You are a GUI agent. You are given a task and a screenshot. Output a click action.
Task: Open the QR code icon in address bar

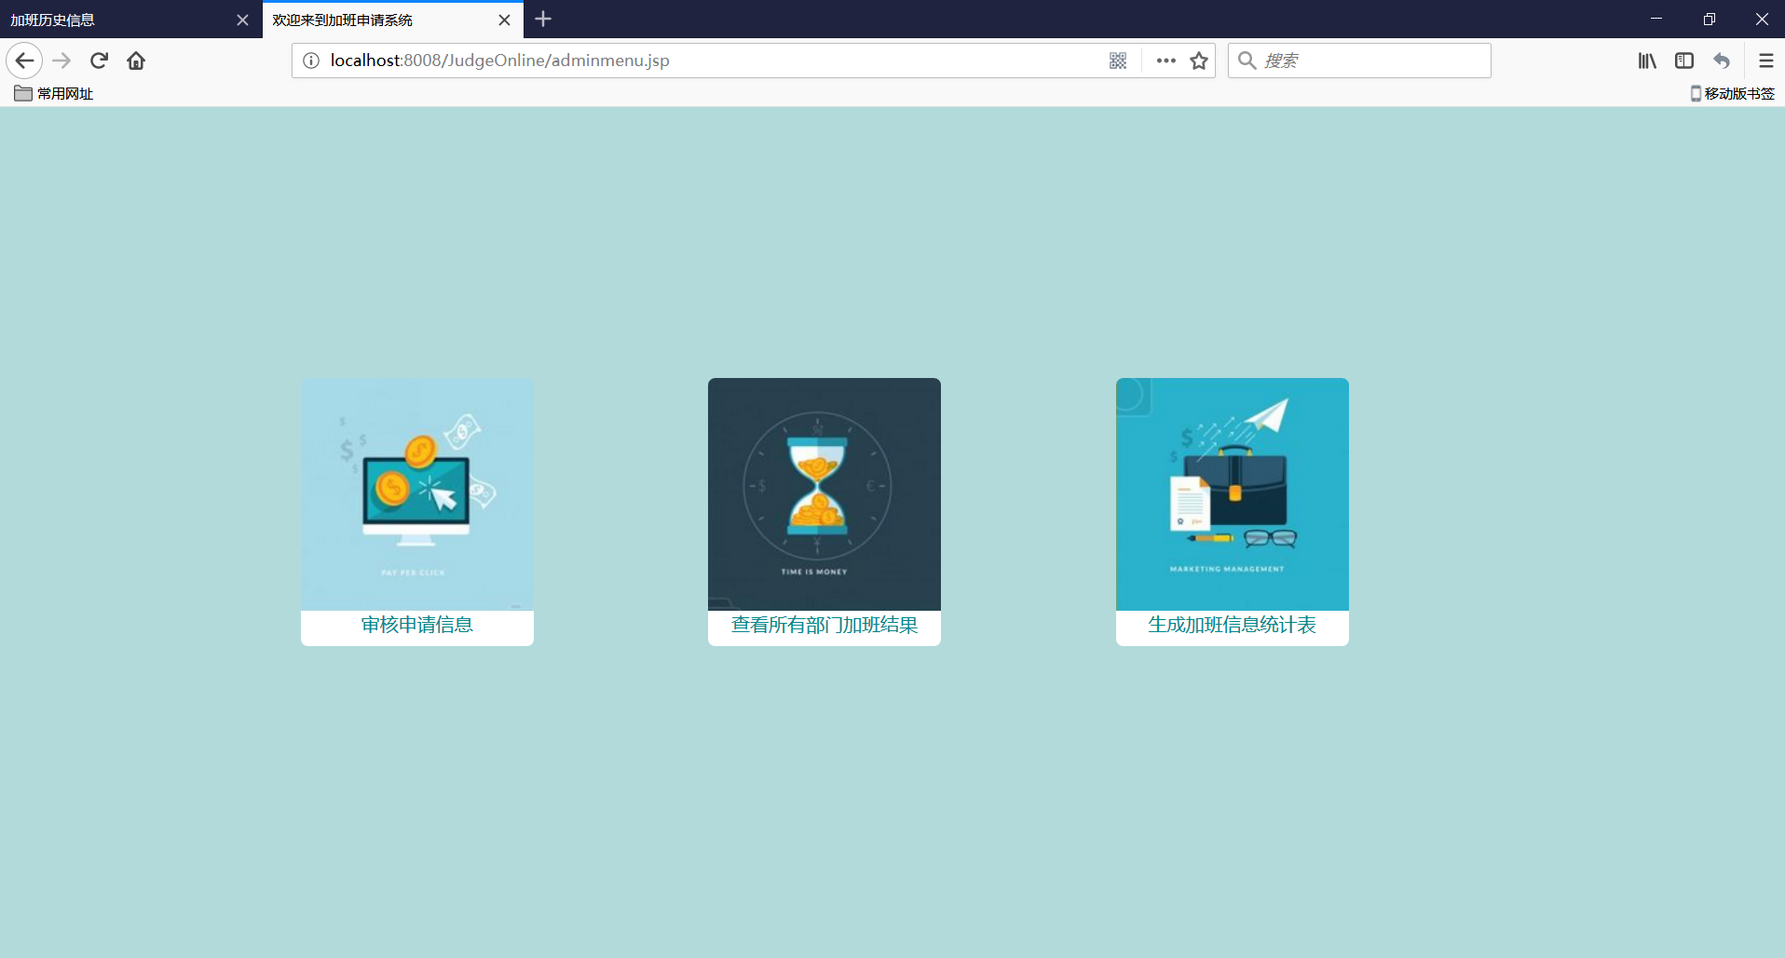(x=1118, y=61)
